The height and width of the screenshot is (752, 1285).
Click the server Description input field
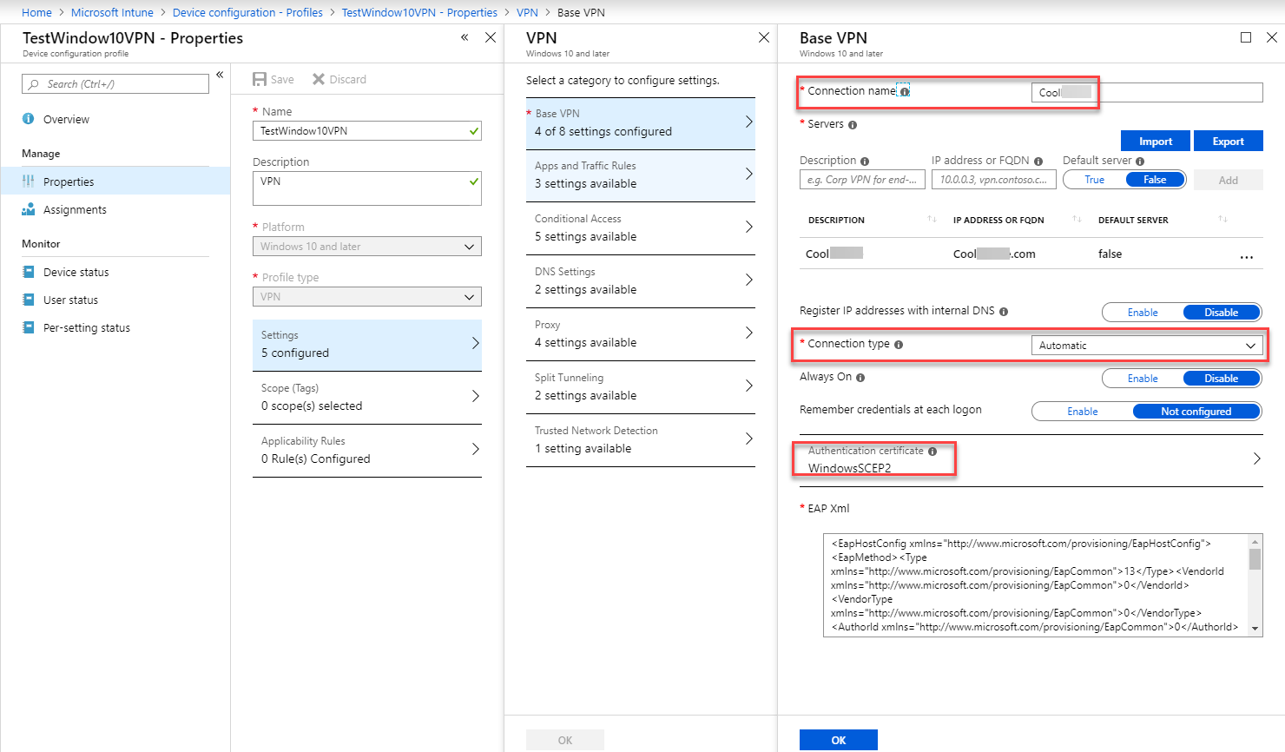click(x=862, y=180)
